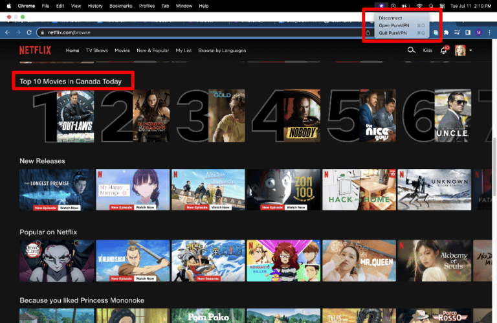Image resolution: width=497 pixels, height=323 pixels.
Task: Open the New & Popular page
Action: point(154,50)
